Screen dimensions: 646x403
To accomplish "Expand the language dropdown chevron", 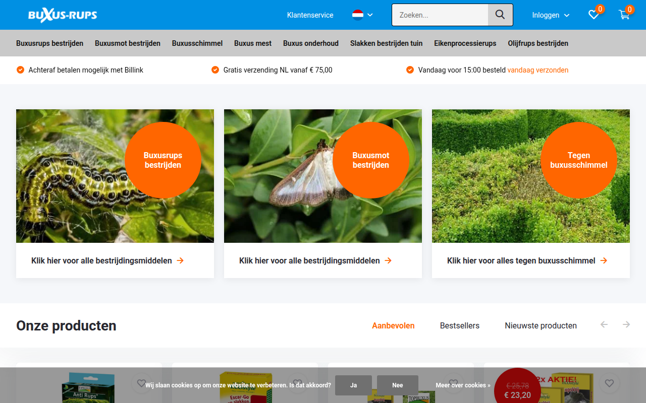I will 370,15.
